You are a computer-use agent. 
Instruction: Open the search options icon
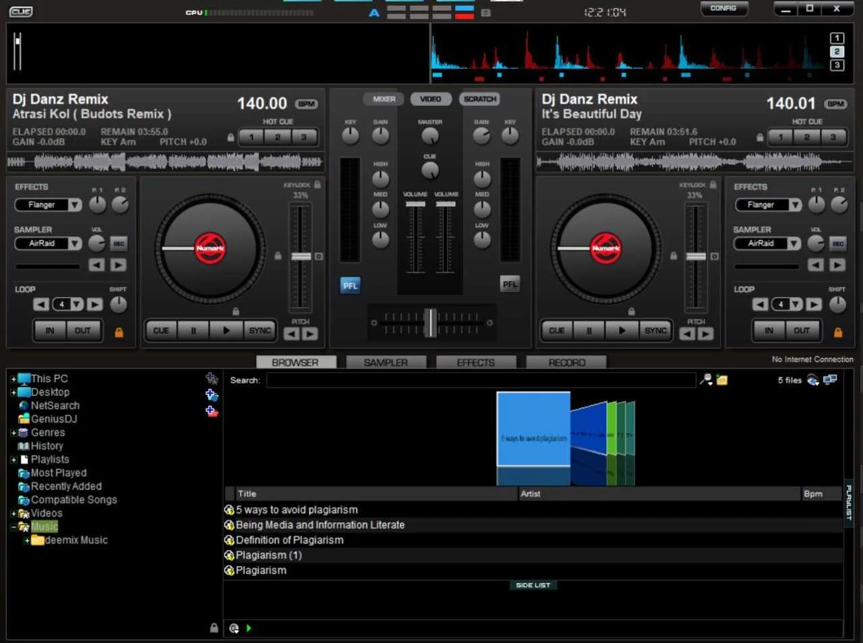706,380
